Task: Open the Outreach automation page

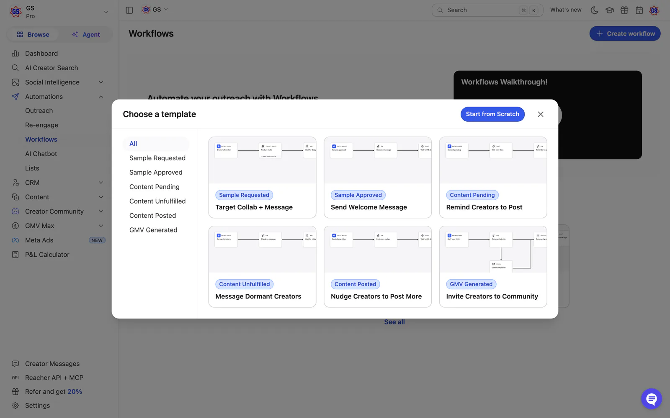Action: 39,111
